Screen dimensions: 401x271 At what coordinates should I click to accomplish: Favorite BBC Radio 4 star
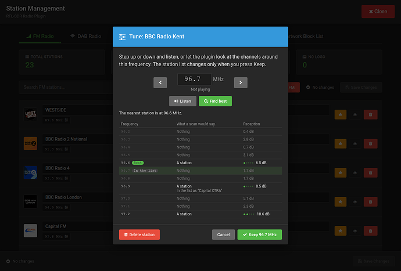click(341, 173)
